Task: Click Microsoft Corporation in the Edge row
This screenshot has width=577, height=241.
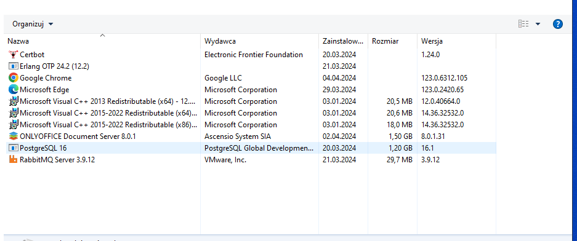Action: click(x=241, y=90)
